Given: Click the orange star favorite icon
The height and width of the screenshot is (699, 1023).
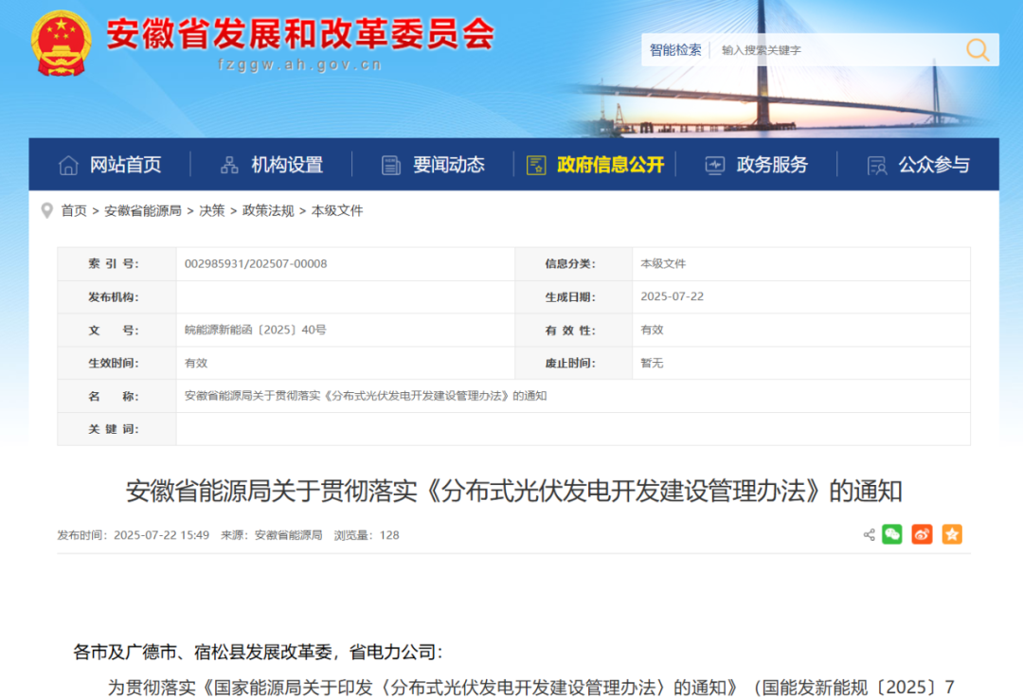Looking at the screenshot, I should [x=951, y=534].
